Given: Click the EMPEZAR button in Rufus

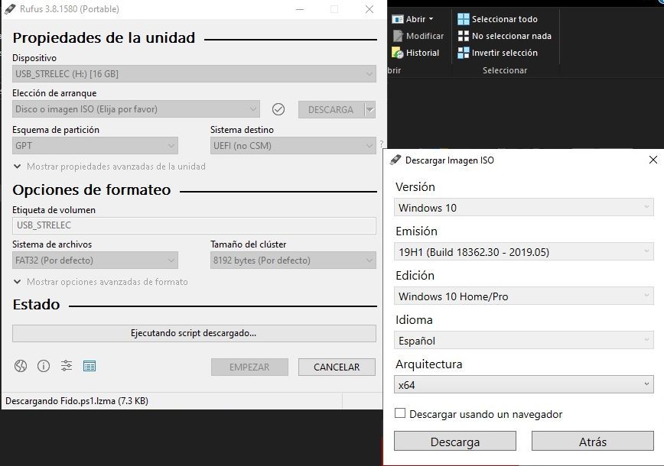Looking at the screenshot, I should tap(249, 367).
